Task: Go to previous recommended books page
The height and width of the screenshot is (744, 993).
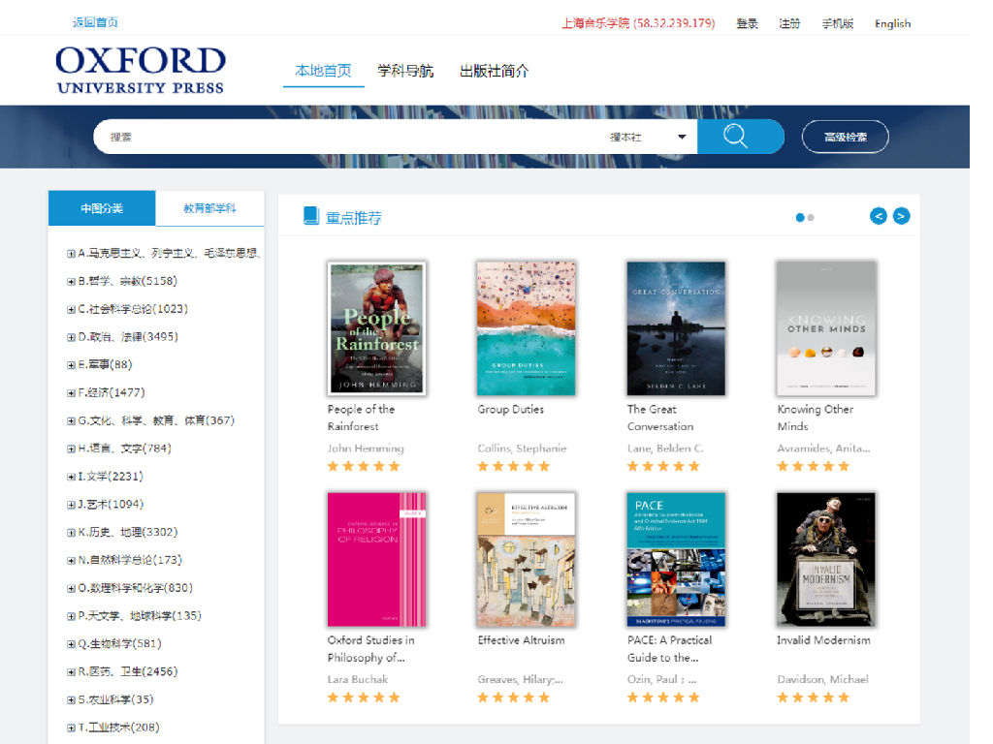Action: pos(879,216)
